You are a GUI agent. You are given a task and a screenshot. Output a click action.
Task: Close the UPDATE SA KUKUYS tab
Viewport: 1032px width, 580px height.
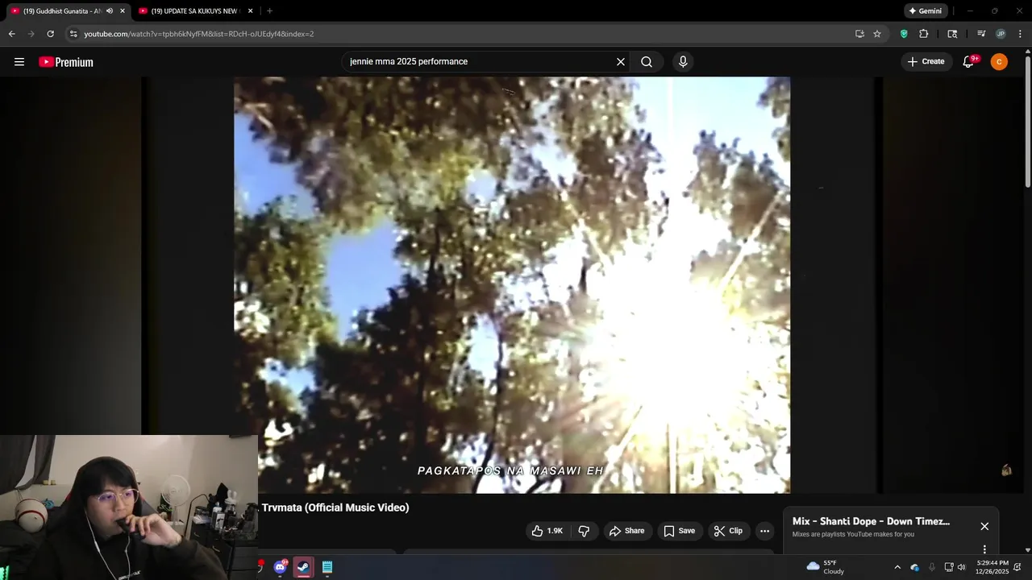tap(250, 11)
